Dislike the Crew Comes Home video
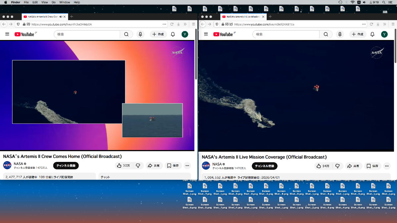This screenshot has width=397, height=223. [138, 166]
